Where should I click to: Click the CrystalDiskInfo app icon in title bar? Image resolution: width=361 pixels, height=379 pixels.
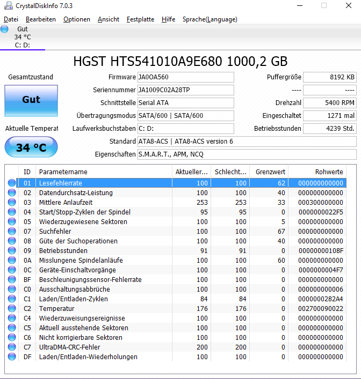click(x=9, y=5)
